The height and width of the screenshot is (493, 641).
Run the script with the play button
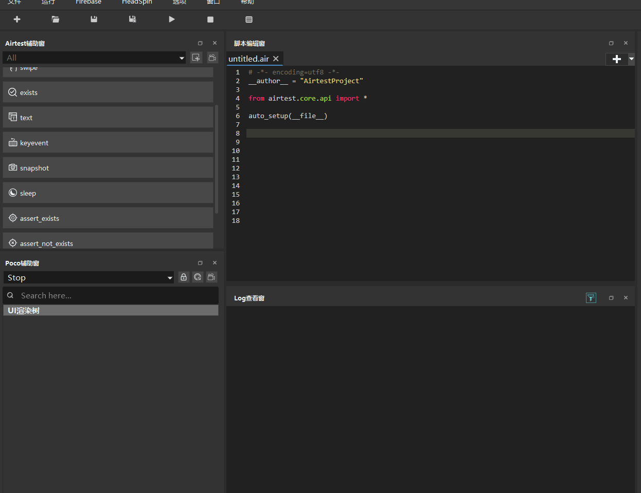click(172, 20)
